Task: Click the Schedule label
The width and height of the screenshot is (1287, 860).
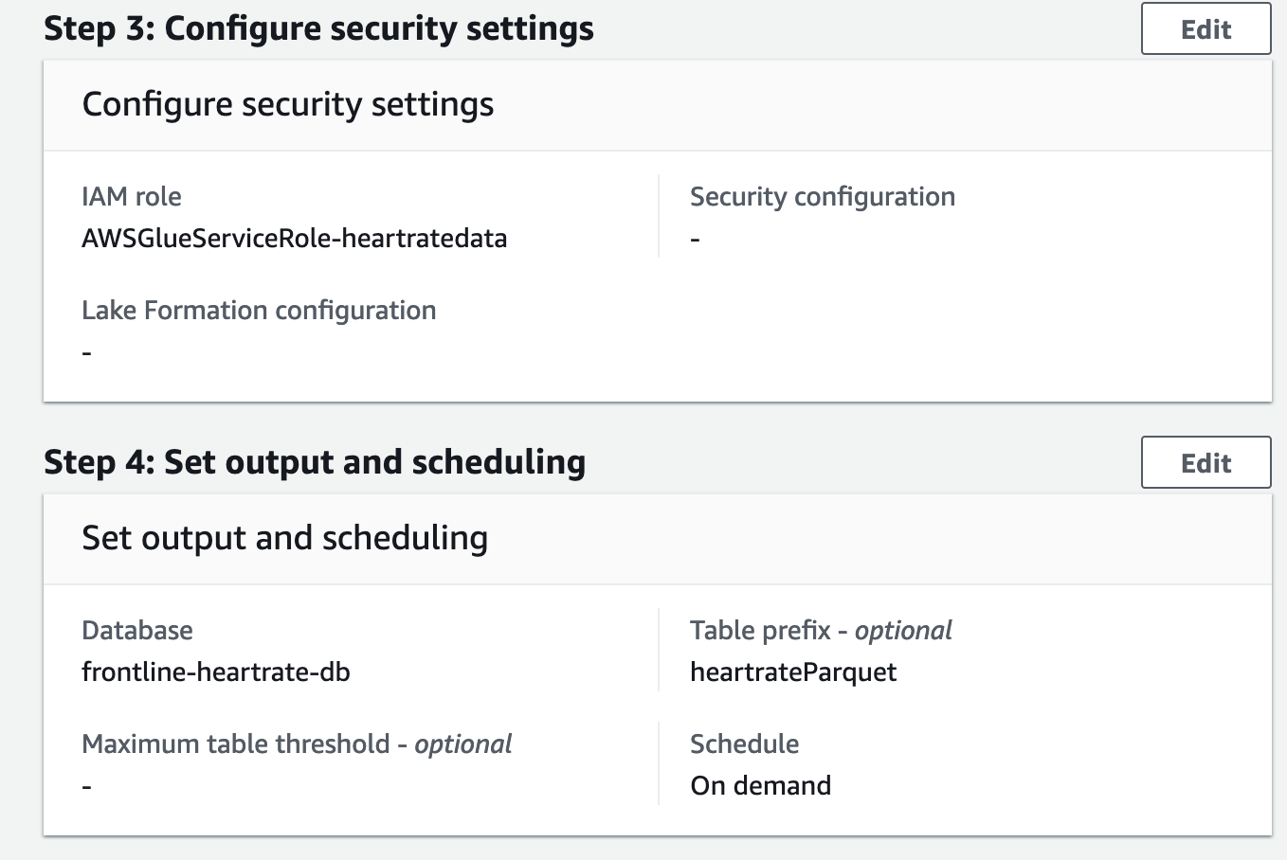Action: click(744, 744)
